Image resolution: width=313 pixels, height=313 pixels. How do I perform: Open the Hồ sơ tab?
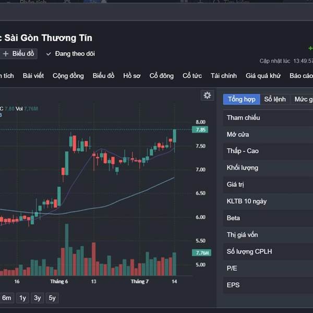coord(132,76)
